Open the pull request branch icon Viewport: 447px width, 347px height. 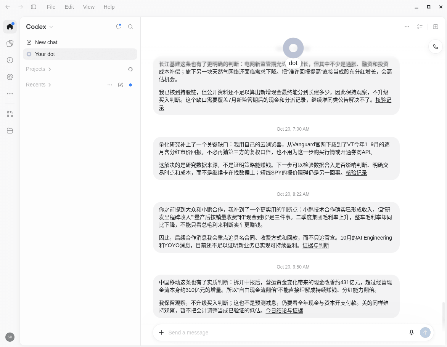10,114
